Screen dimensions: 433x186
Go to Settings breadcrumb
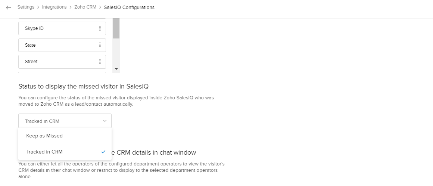pyautogui.click(x=26, y=7)
